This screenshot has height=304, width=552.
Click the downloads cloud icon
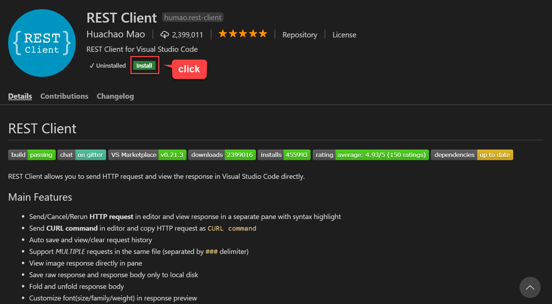click(x=165, y=34)
